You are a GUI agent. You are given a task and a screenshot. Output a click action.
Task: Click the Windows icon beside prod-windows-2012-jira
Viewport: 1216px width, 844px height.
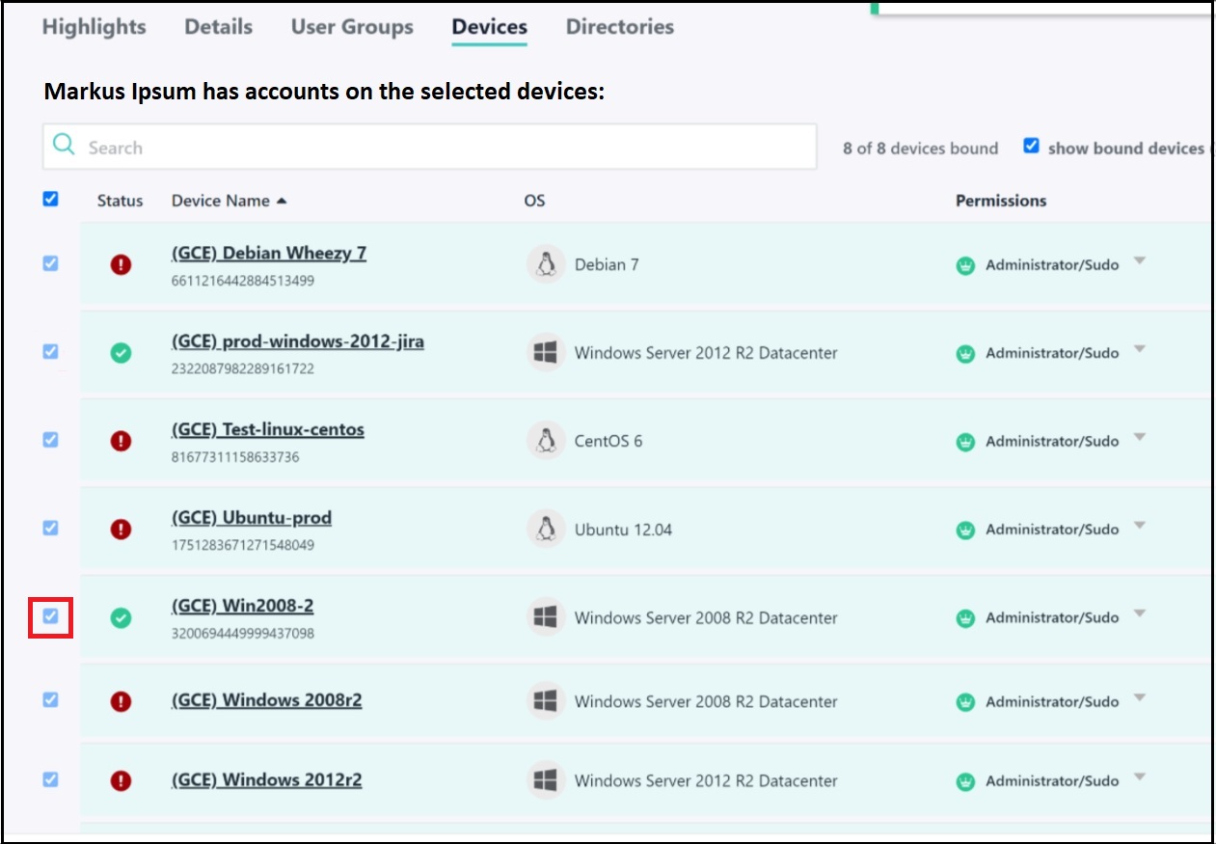click(x=545, y=352)
